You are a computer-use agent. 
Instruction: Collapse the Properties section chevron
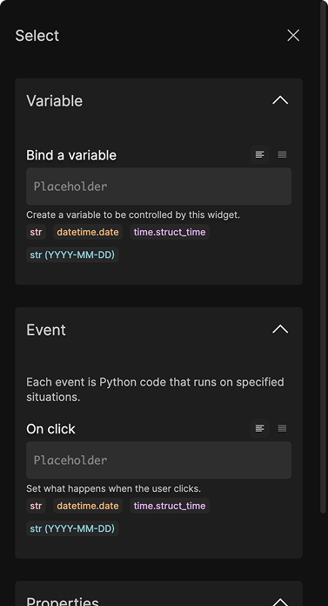pos(280,602)
